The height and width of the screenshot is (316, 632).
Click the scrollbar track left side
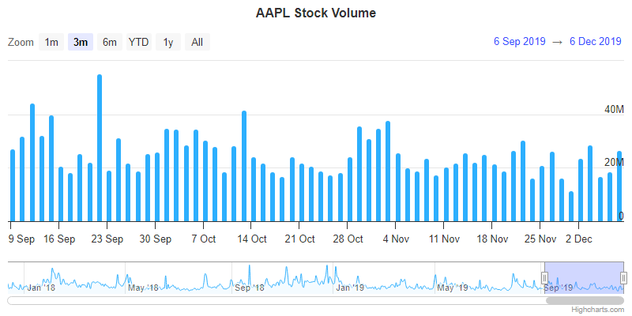point(276,300)
